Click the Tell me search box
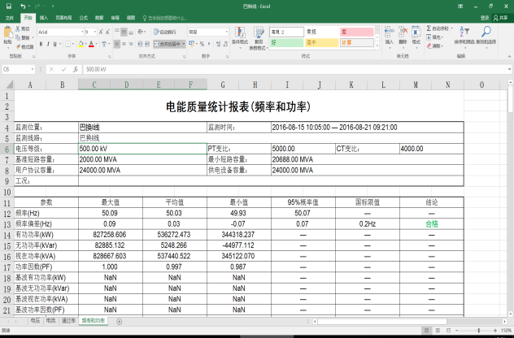 (166, 18)
